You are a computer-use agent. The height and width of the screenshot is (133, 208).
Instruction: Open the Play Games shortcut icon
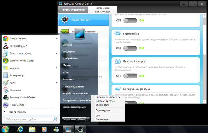[6, 105]
